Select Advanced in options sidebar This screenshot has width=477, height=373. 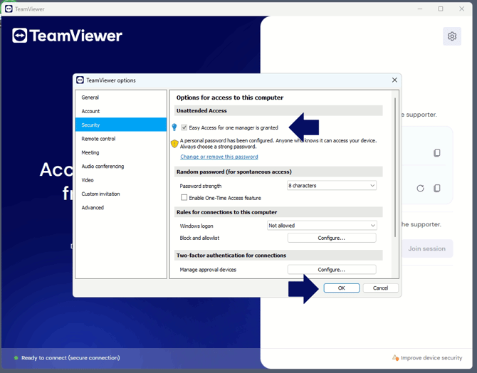point(121,207)
